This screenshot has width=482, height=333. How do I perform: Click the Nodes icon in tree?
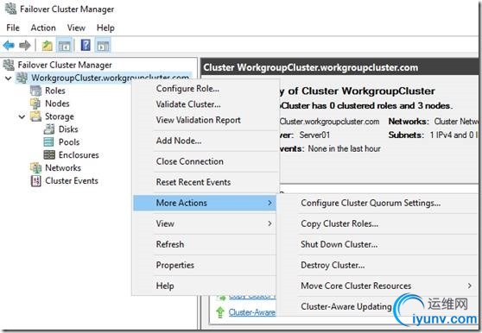point(35,104)
